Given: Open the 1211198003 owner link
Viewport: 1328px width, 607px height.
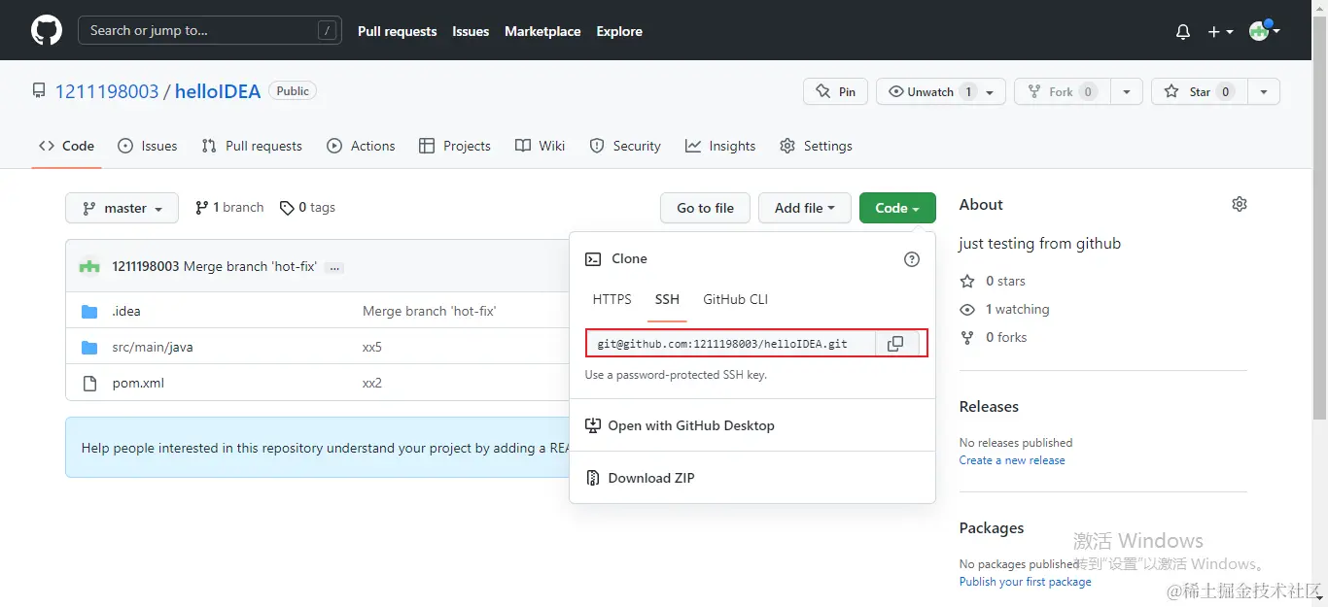Looking at the screenshot, I should [x=107, y=91].
